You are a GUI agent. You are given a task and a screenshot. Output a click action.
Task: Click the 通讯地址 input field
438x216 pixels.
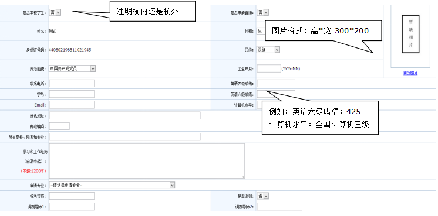[125, 115]
